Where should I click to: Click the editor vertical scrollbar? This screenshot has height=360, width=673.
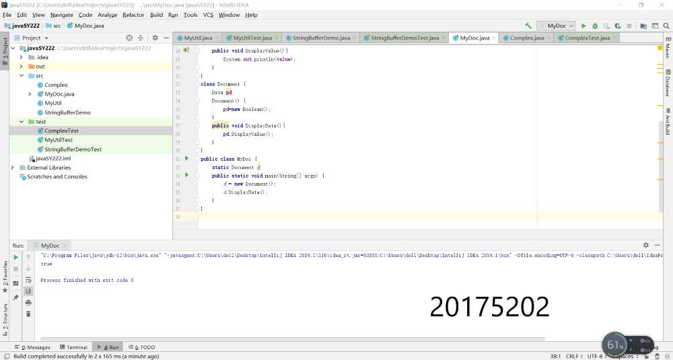tap(661, 168)
